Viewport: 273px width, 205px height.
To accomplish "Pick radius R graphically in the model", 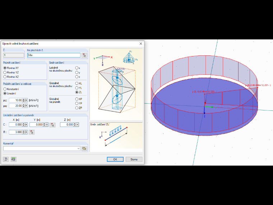I will point(32,132).
